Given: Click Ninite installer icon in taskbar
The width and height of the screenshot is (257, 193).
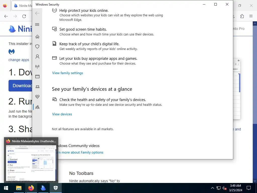Looking at the screenshot, I should click(x=43, y=188).
